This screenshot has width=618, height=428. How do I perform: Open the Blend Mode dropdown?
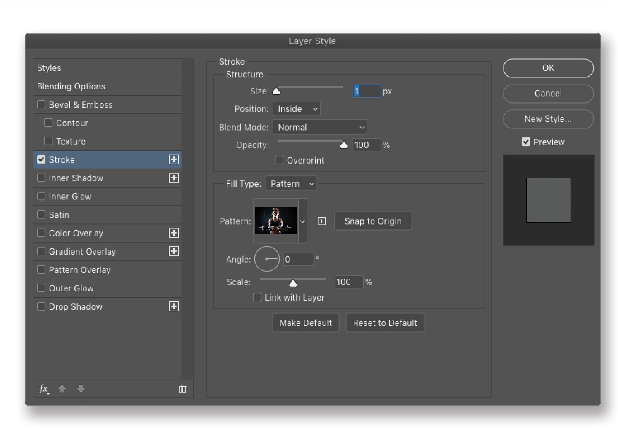pos(320,127)
